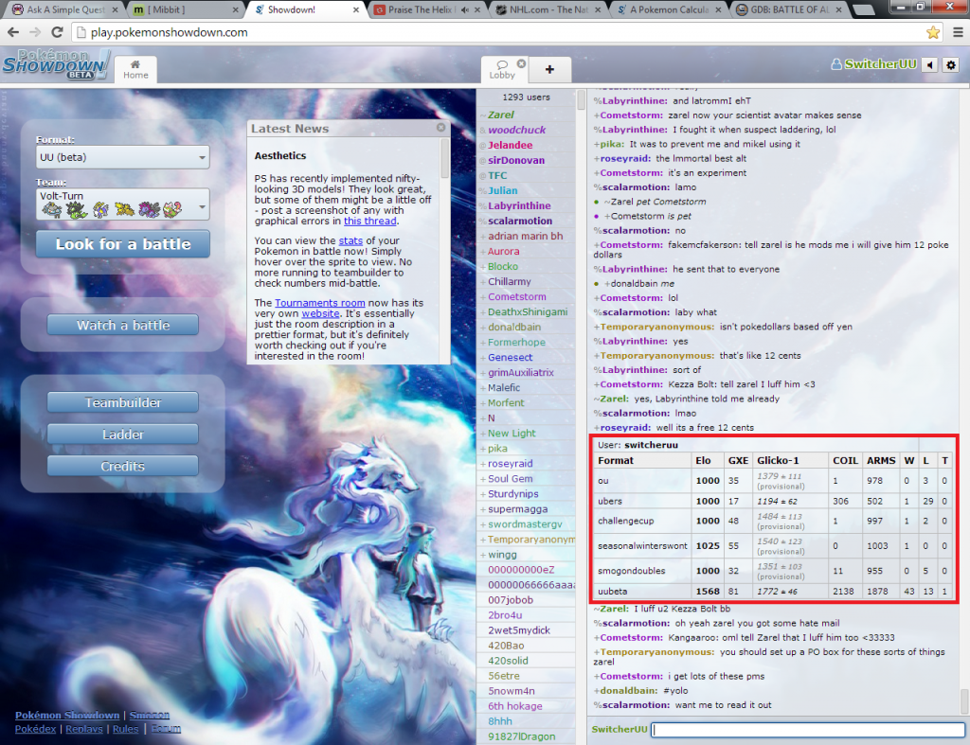Open the Teambuilder
970x745 pixels.
[122, 402]
